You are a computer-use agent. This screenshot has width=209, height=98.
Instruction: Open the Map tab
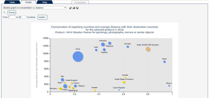point(45,2)
